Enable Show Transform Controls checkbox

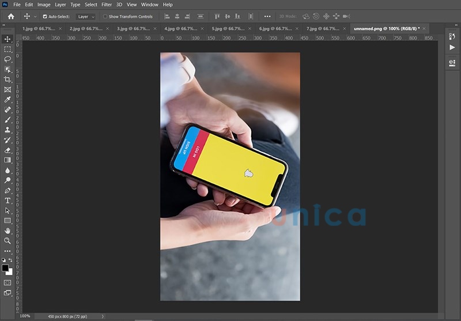[105, 17]
